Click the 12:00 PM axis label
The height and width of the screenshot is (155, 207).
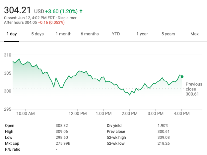(x=78, y=113)
